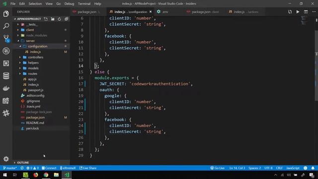
Task: Open the File menu
Action: click(13, 3)
